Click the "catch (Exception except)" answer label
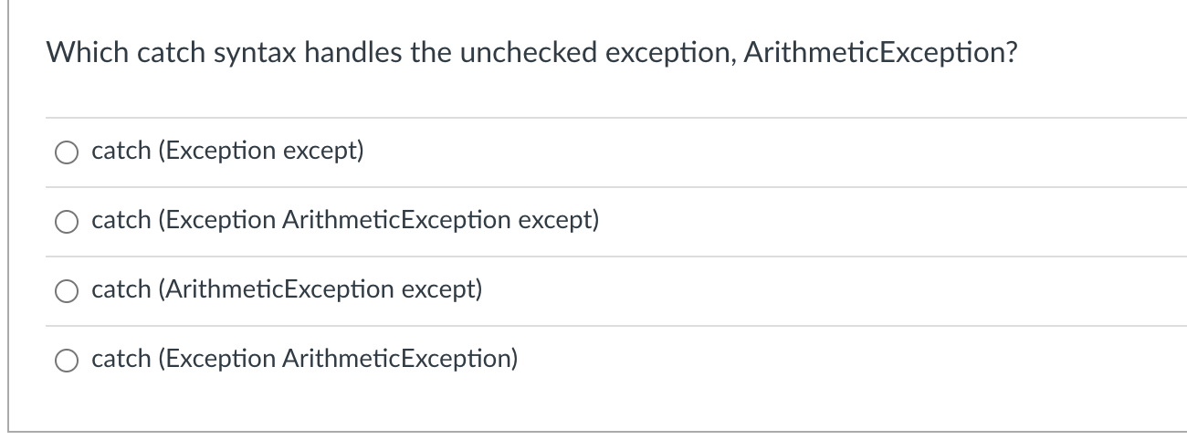Screen dimensions: 1187x440 227,152
